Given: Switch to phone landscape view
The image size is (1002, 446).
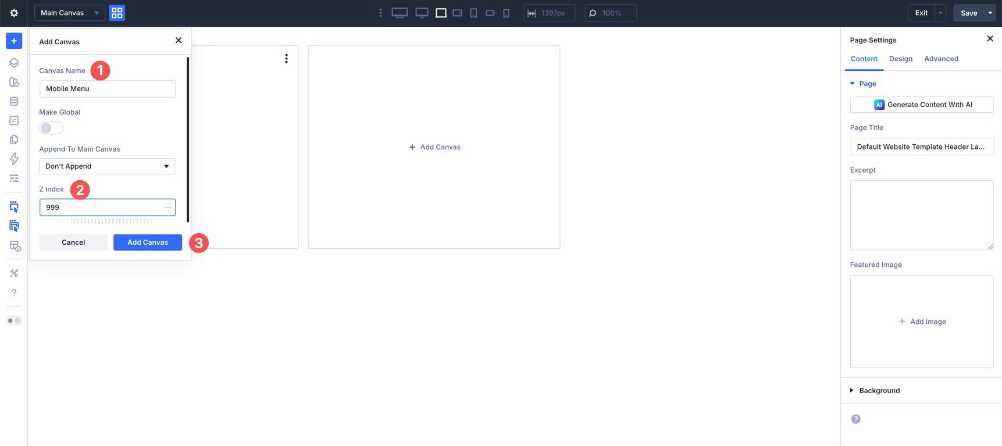Looking at the screenshot, I should (x=490, y=13).
